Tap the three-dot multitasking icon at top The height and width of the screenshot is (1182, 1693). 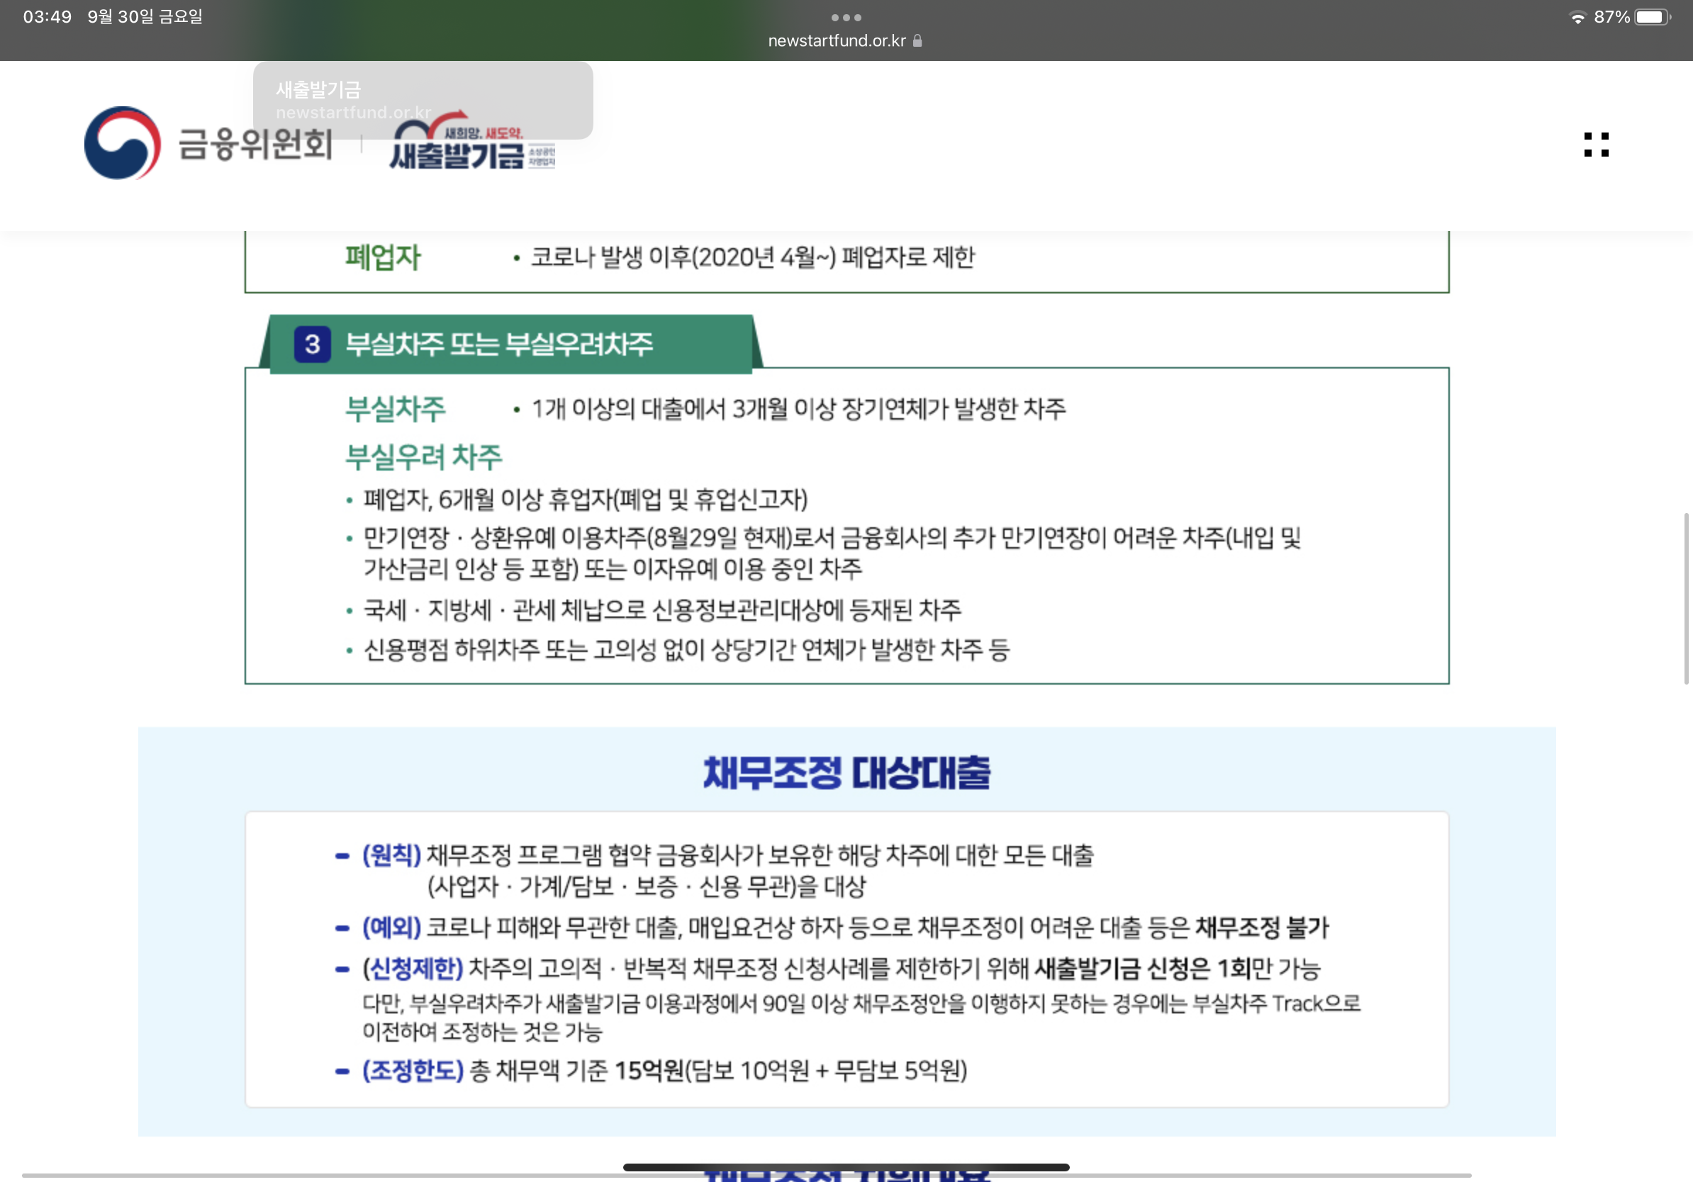pyautogui.click(x=846, y=17)
